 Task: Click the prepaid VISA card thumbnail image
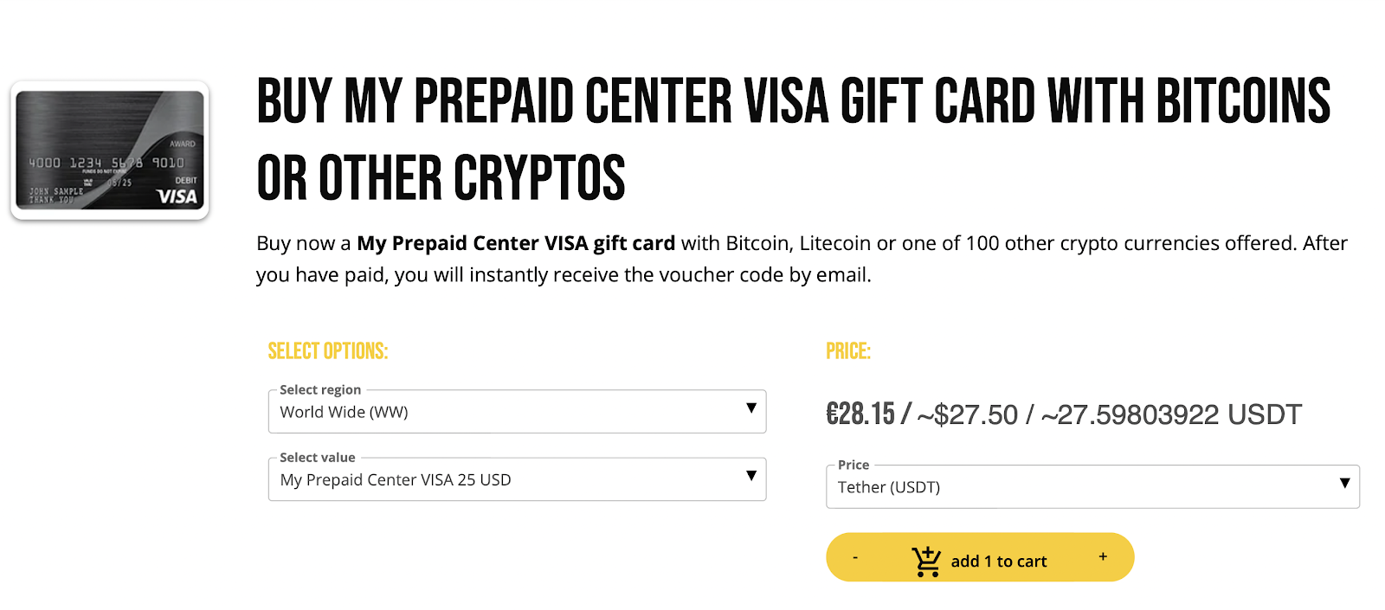110,151
